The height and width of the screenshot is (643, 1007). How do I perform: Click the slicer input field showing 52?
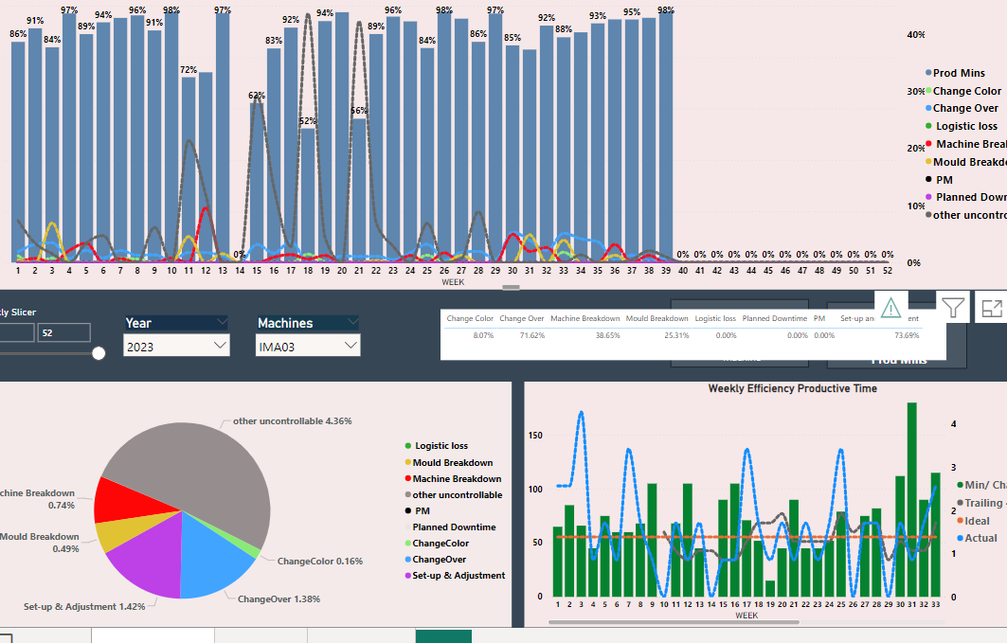point(63,332)
